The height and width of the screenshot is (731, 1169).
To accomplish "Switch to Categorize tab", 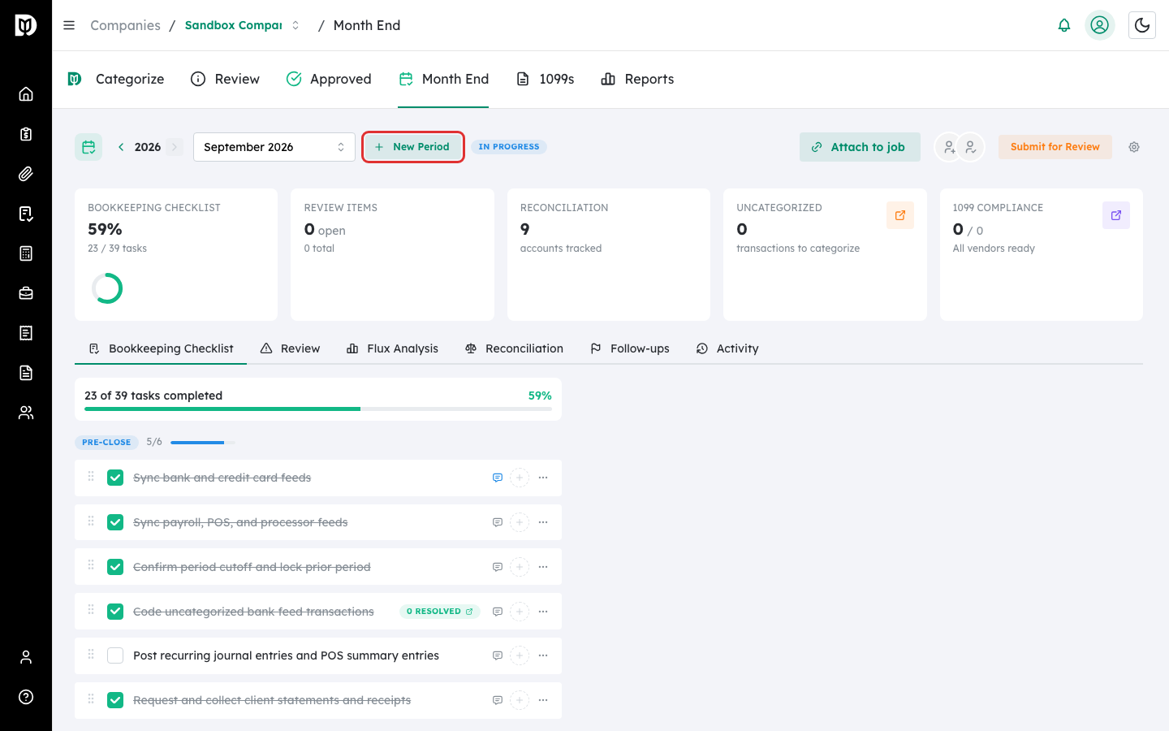I will click(116, 79).
